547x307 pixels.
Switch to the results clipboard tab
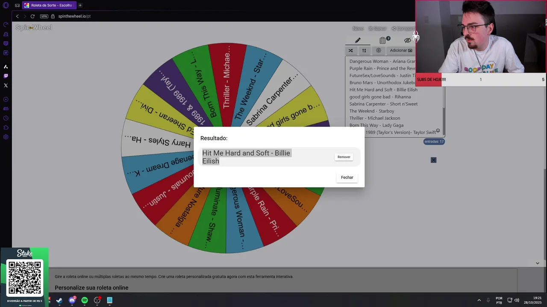tap(383, 40)
